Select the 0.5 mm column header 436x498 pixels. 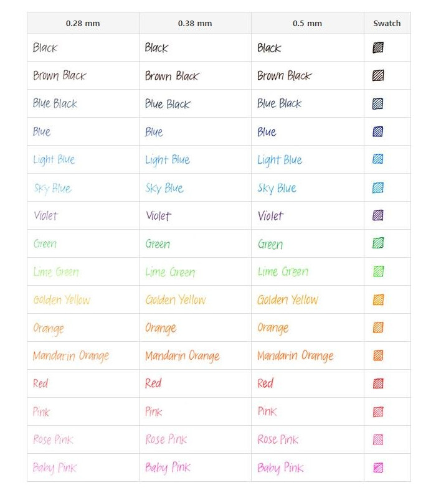307,23
